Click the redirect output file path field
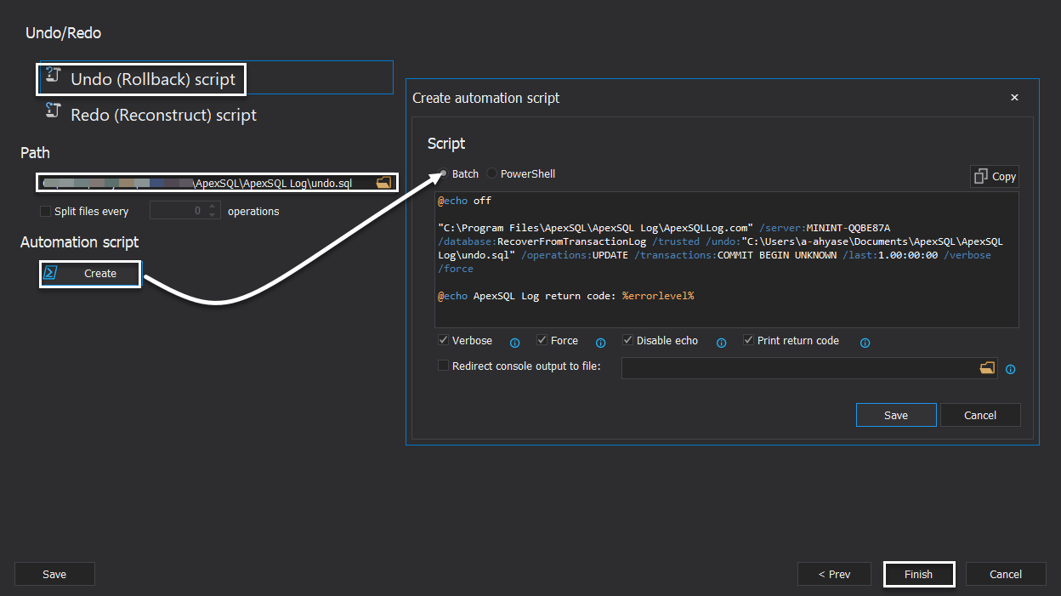The width and height of the screenshot is (1061, 596). click(799, 368)
